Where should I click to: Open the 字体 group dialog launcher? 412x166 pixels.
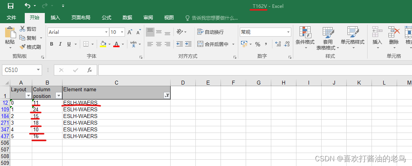click(x=141, y=57)
